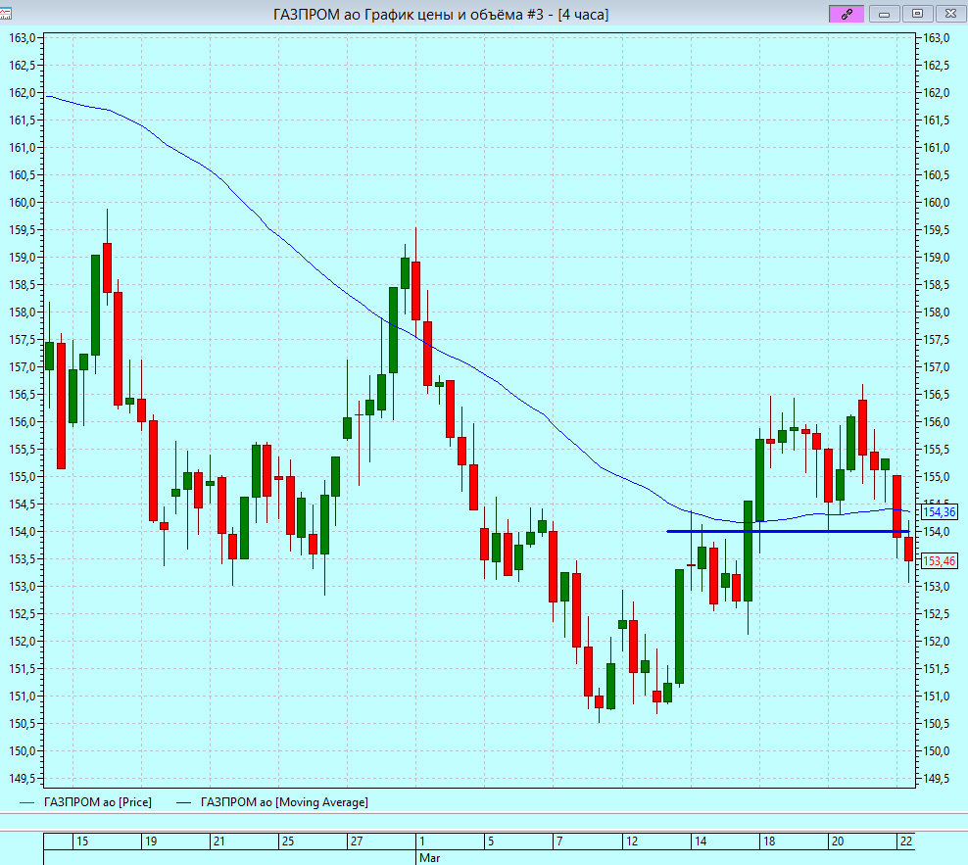Click the date 18 on the time axis
968x865 pixels.
click(x=768, y=841)
